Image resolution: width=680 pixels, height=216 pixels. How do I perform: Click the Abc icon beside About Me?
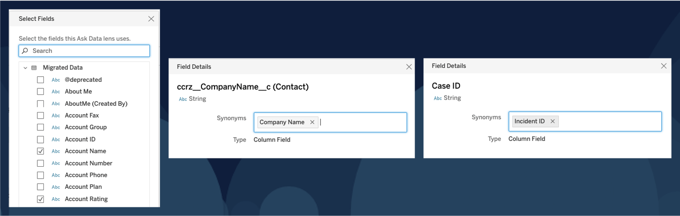[x=56, y=92]
